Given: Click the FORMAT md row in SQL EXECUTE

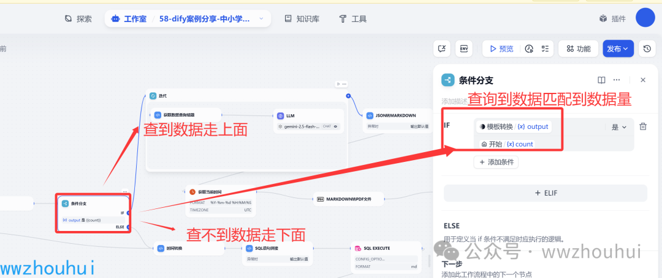Looking at the screenshot, I should (x=386, y=266).
